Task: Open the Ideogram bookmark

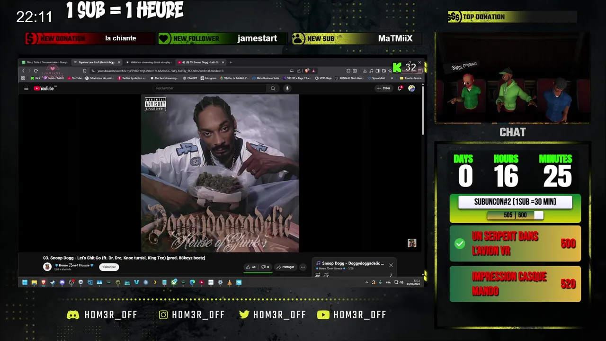Action: (208, 78)
